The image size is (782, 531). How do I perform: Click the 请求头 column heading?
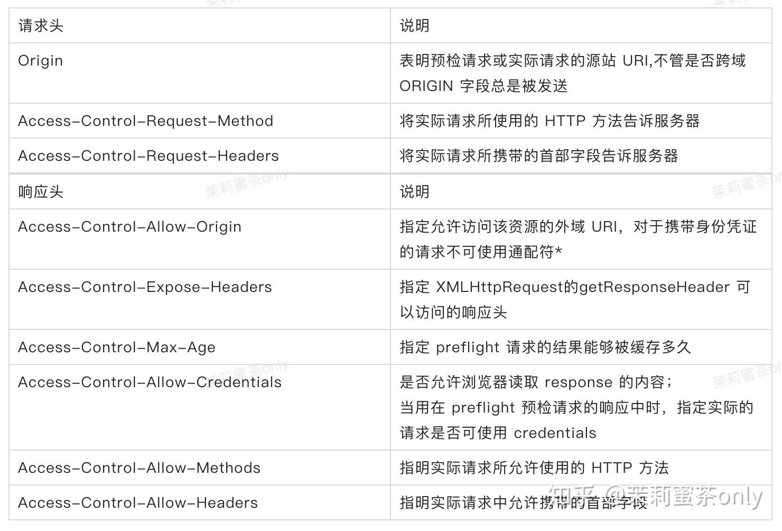[x=41, y=25]
